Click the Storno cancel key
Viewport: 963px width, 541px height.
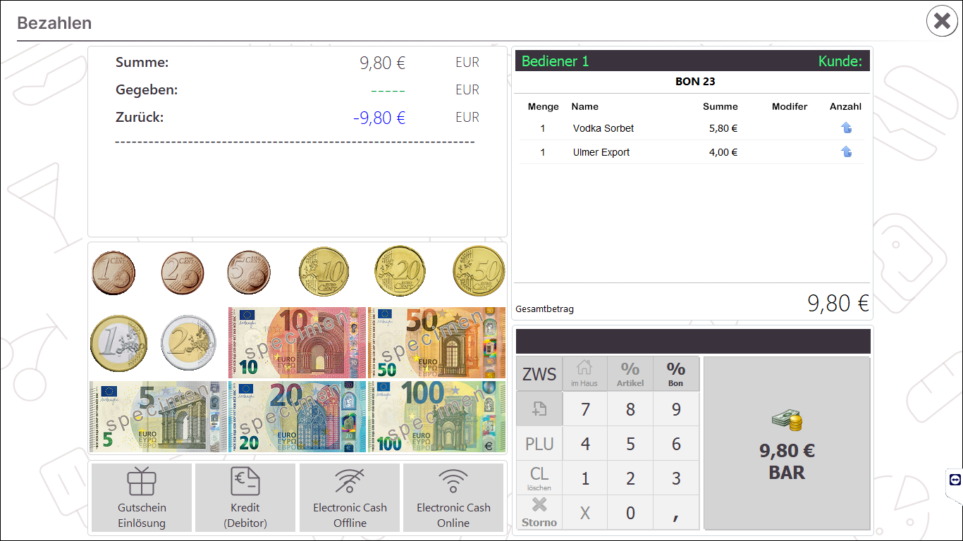[539, 513]
